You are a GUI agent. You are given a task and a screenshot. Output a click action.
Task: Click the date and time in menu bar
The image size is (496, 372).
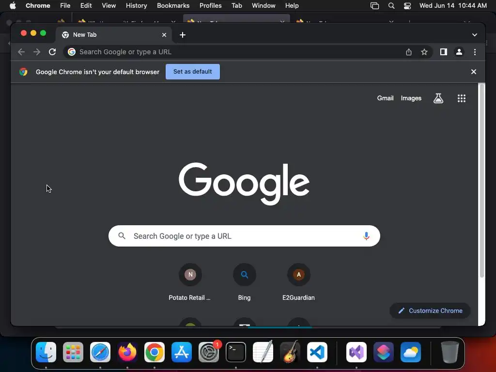click(453, 5)
